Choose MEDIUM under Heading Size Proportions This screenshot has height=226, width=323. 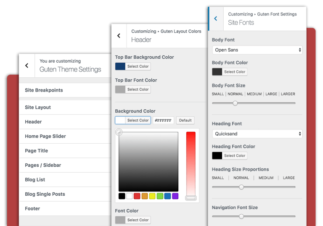266,178
